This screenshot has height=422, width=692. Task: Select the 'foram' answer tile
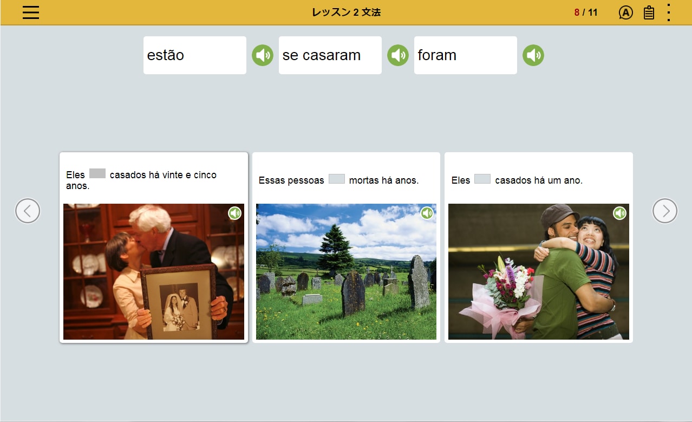[x=466, y=55]
